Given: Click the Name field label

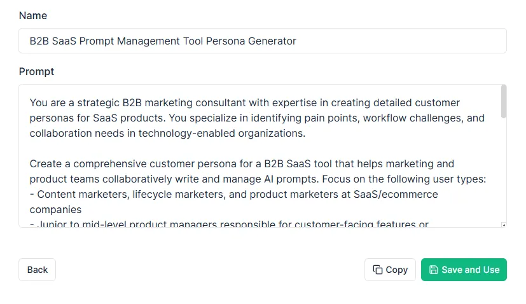Looking at the screenshot, I should click(x=33, y=15).
